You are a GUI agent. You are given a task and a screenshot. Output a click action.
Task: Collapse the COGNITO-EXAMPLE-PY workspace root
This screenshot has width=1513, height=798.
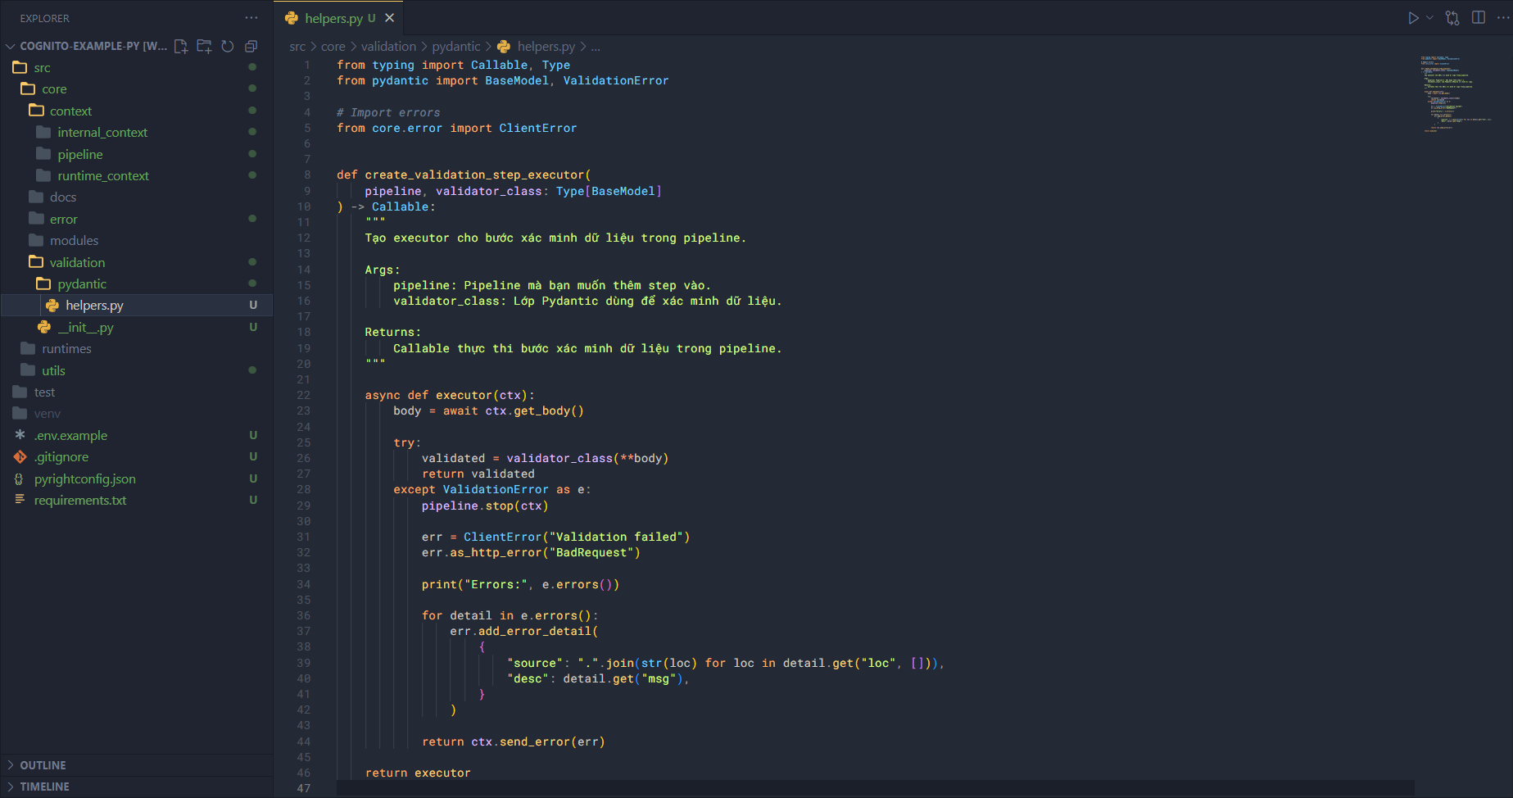tap(11, 47)
